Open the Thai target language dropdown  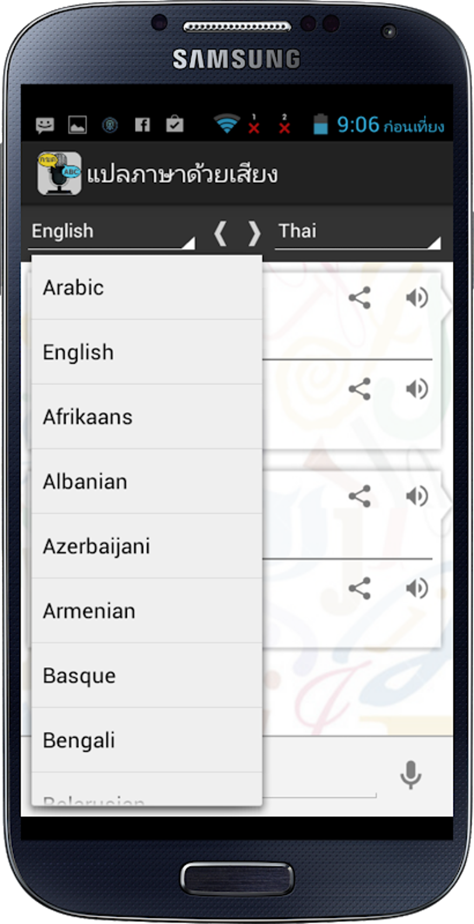(x=357, y=232)
